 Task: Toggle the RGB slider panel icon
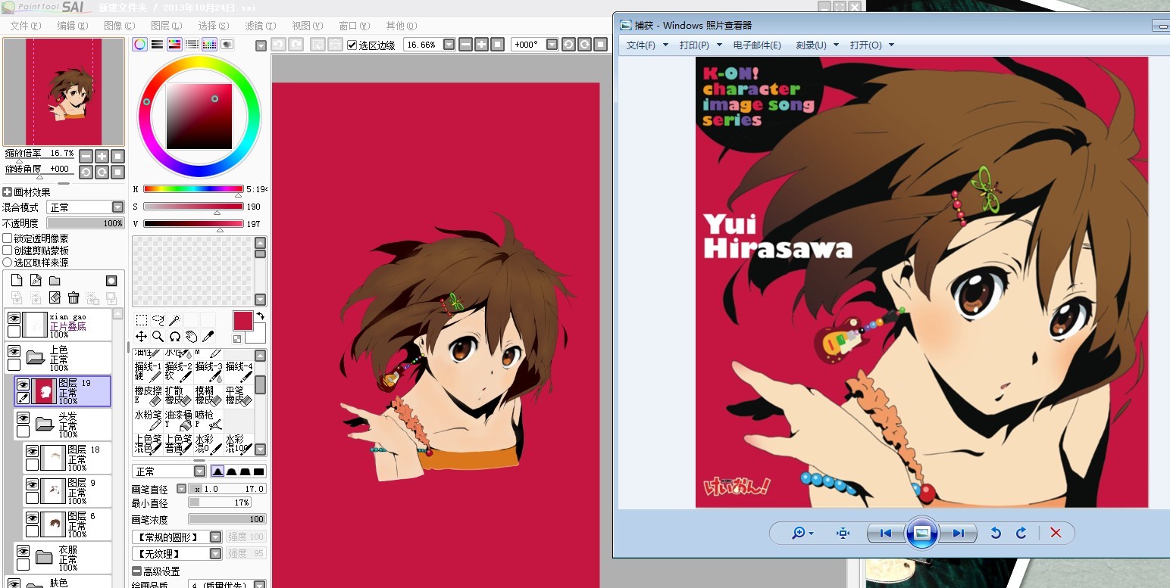click(158, 45)
